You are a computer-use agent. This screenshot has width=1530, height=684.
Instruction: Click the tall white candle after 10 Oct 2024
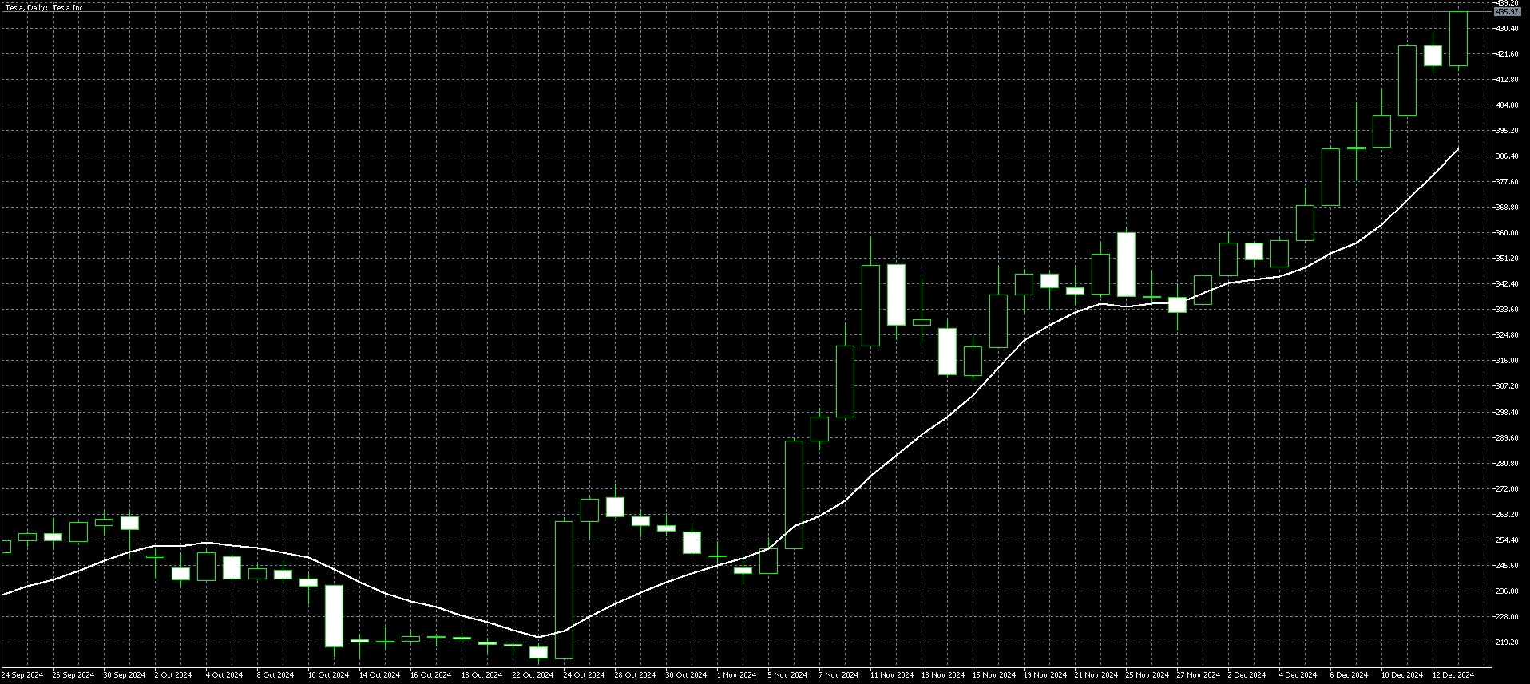(334, 615)
